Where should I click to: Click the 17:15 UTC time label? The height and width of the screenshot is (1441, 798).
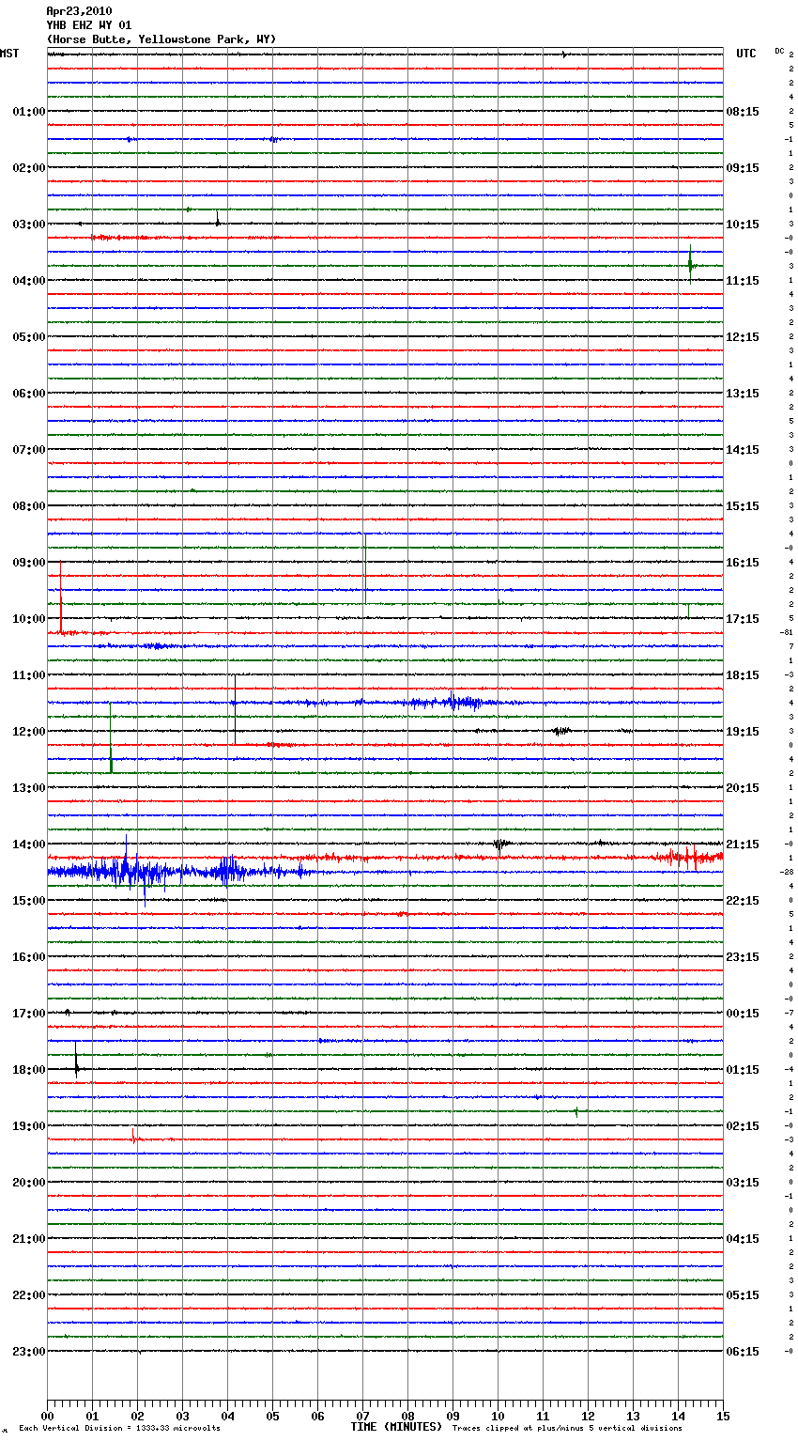[743, 618]
